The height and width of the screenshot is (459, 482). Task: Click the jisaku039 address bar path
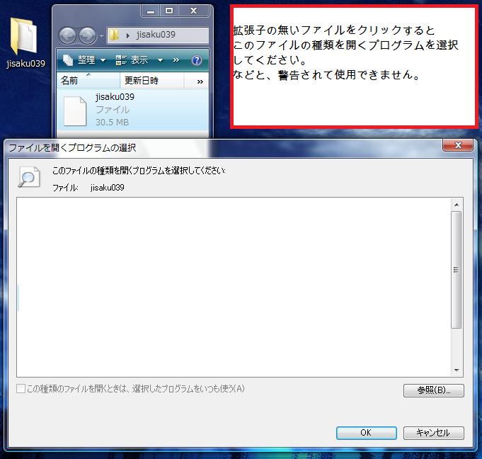point(156,35)
